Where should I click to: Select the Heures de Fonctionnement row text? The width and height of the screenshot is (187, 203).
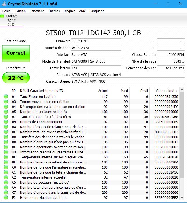click(x=41, y=122)
